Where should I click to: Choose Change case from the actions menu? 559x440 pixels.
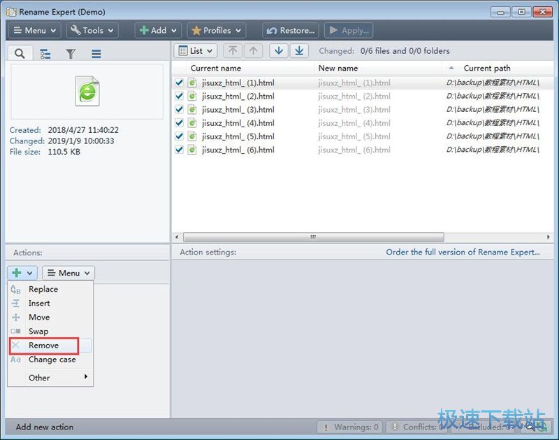pyautogui.click(x=52, y=360)
